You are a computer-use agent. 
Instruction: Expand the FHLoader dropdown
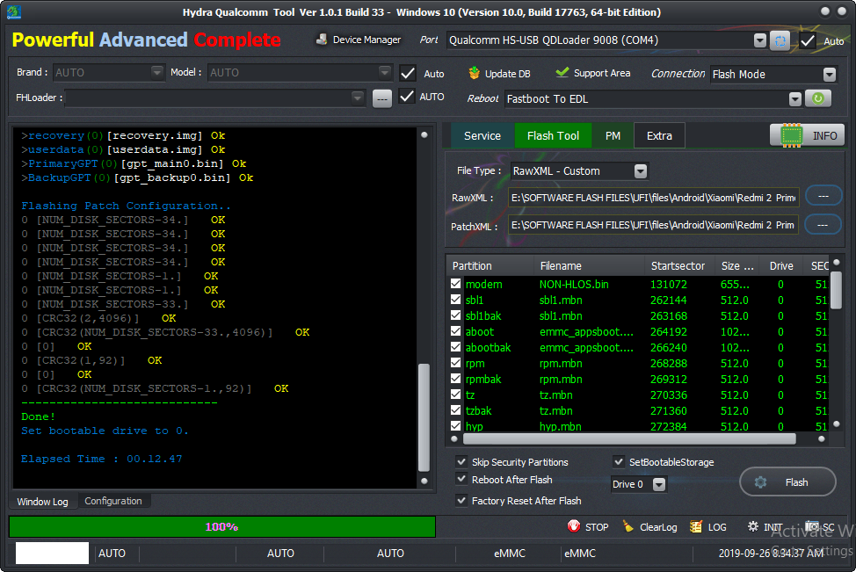pos(358,98)
